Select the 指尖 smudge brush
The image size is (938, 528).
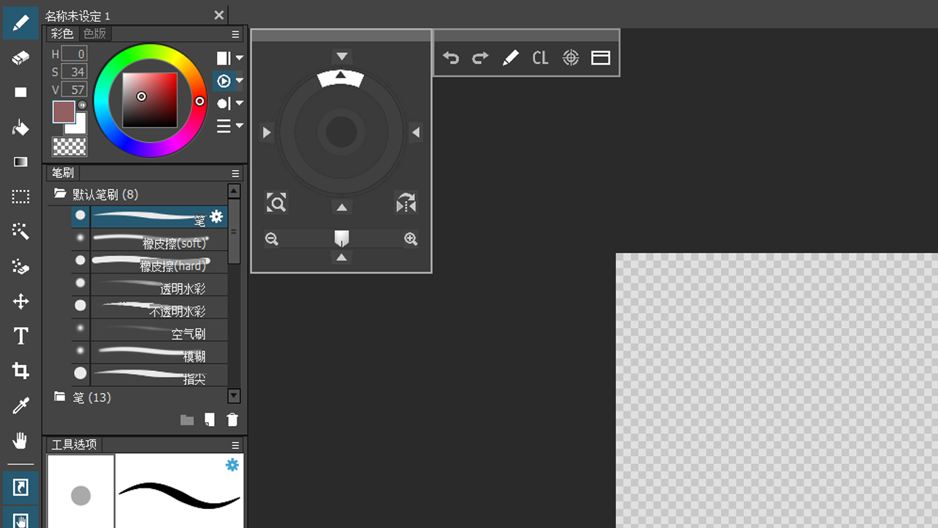[149, 375]
